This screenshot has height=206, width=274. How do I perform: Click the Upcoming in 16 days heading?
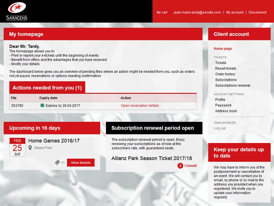tap(35, 128)
